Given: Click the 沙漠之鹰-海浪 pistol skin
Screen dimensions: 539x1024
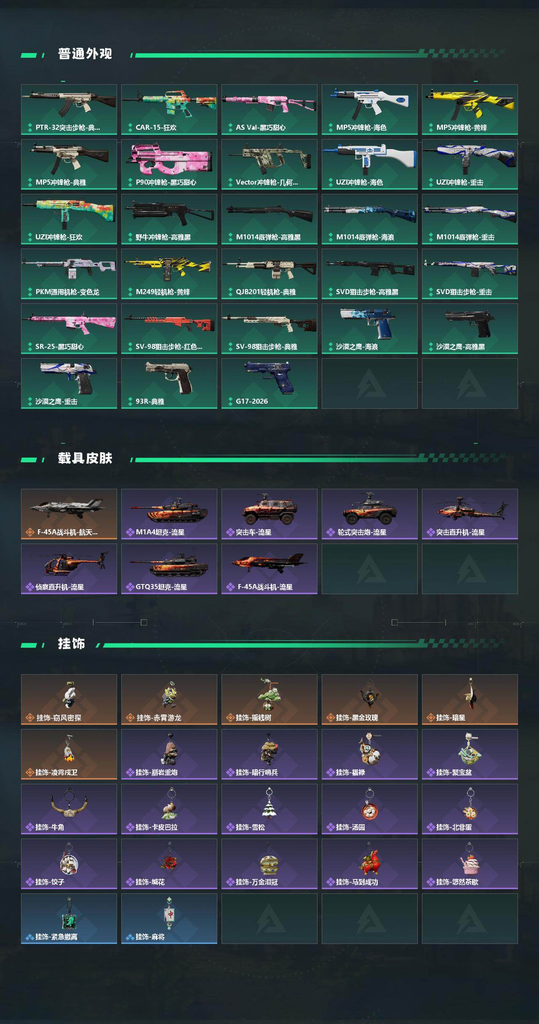Looking at the screenshot, I should (x=370, y=329).
